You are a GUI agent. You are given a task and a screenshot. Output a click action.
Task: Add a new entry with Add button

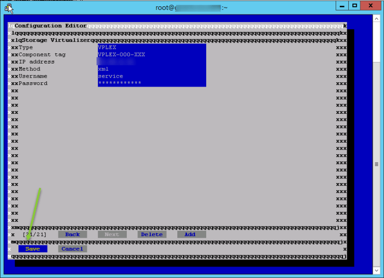[x=191, y=234]
